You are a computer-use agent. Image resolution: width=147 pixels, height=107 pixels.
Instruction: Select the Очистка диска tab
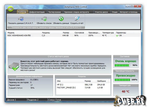[101, 12]
